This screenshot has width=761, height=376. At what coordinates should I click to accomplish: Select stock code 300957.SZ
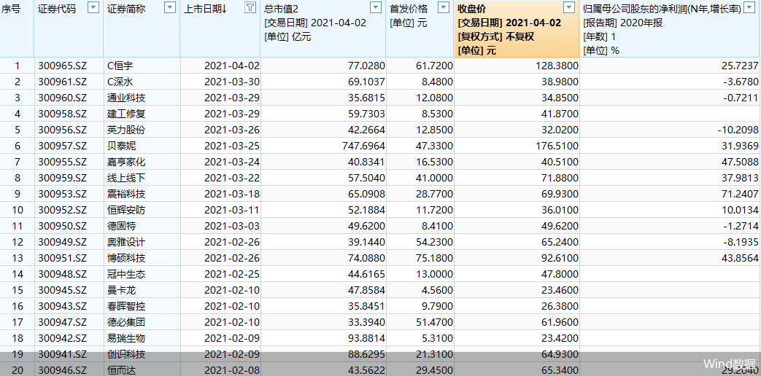tap(63, 146)
